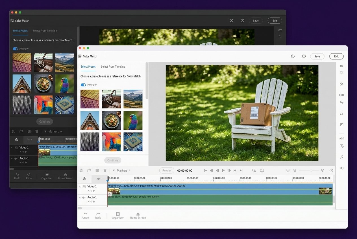Open the Transitions panel from the Edit sidebar
The image size is (357, 239).
(342, 124)
